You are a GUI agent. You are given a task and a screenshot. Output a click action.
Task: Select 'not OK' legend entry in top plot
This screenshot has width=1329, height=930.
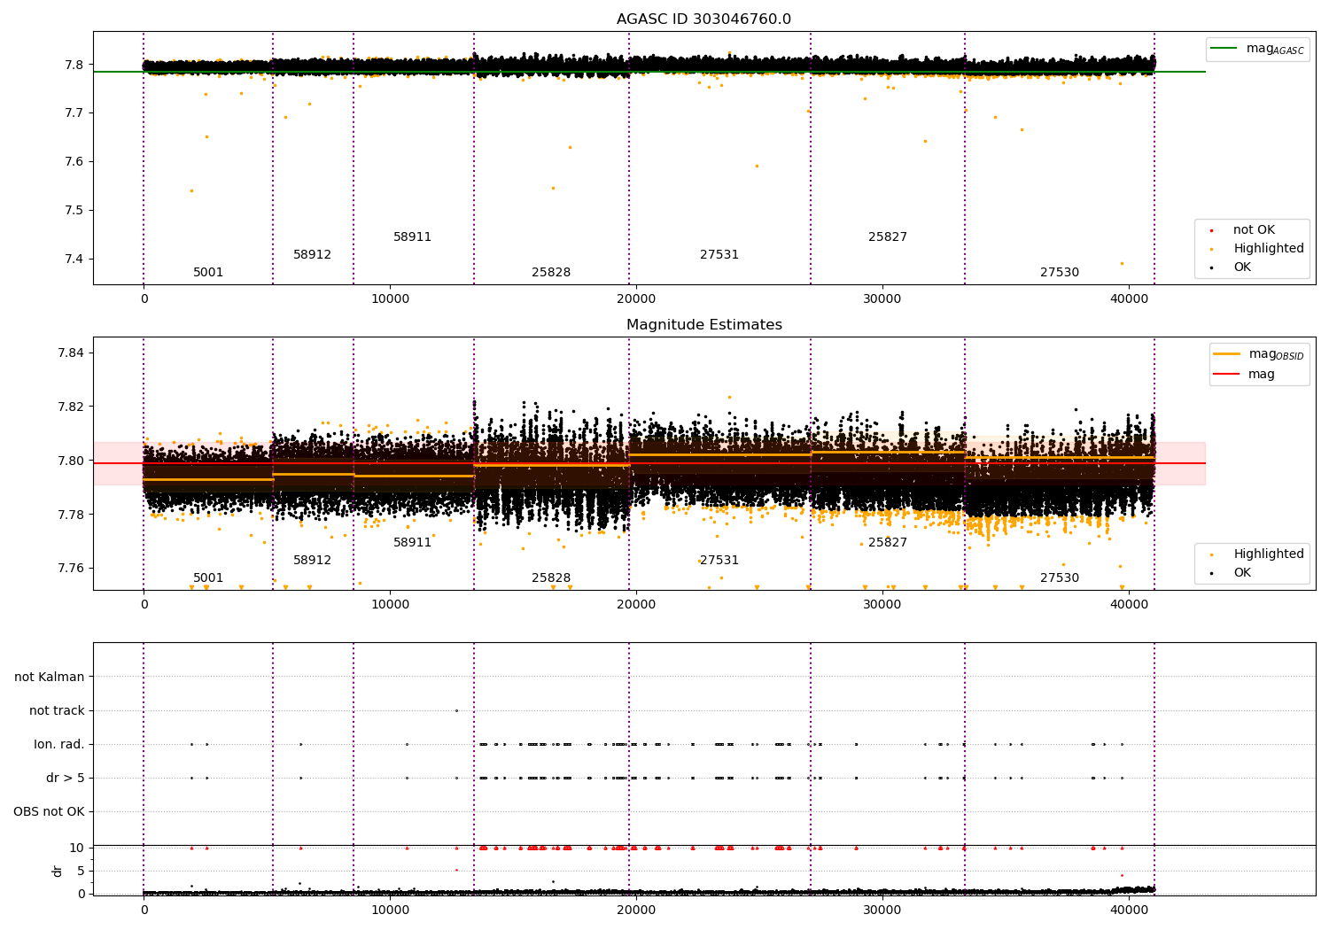[1243, 230]
